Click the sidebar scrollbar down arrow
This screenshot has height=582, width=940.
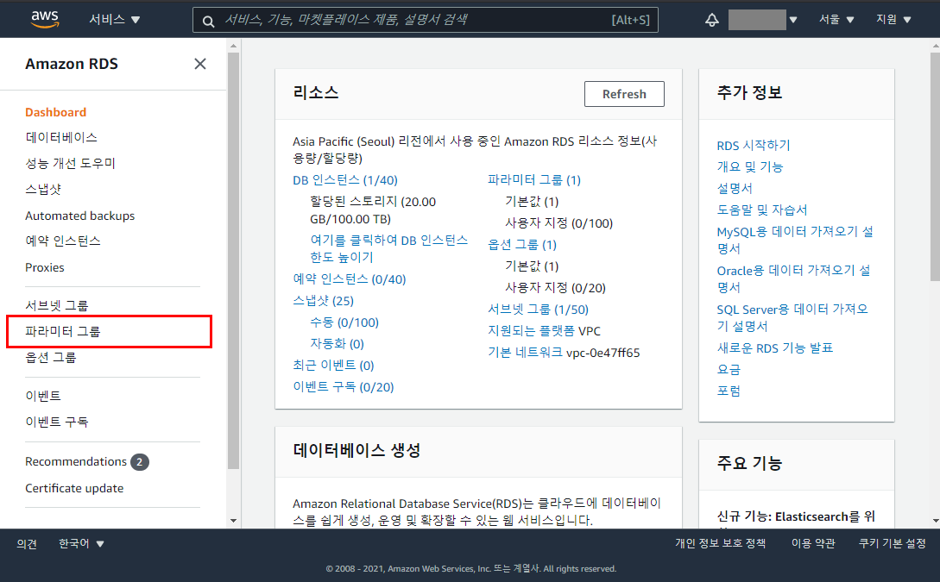coord(233,521)
